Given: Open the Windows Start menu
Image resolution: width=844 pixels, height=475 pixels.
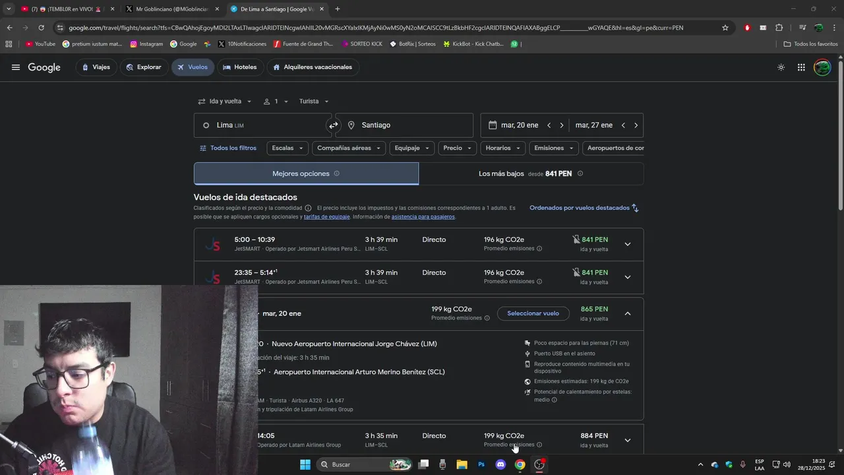Looking at the screenshot, I should click(305, 464).
